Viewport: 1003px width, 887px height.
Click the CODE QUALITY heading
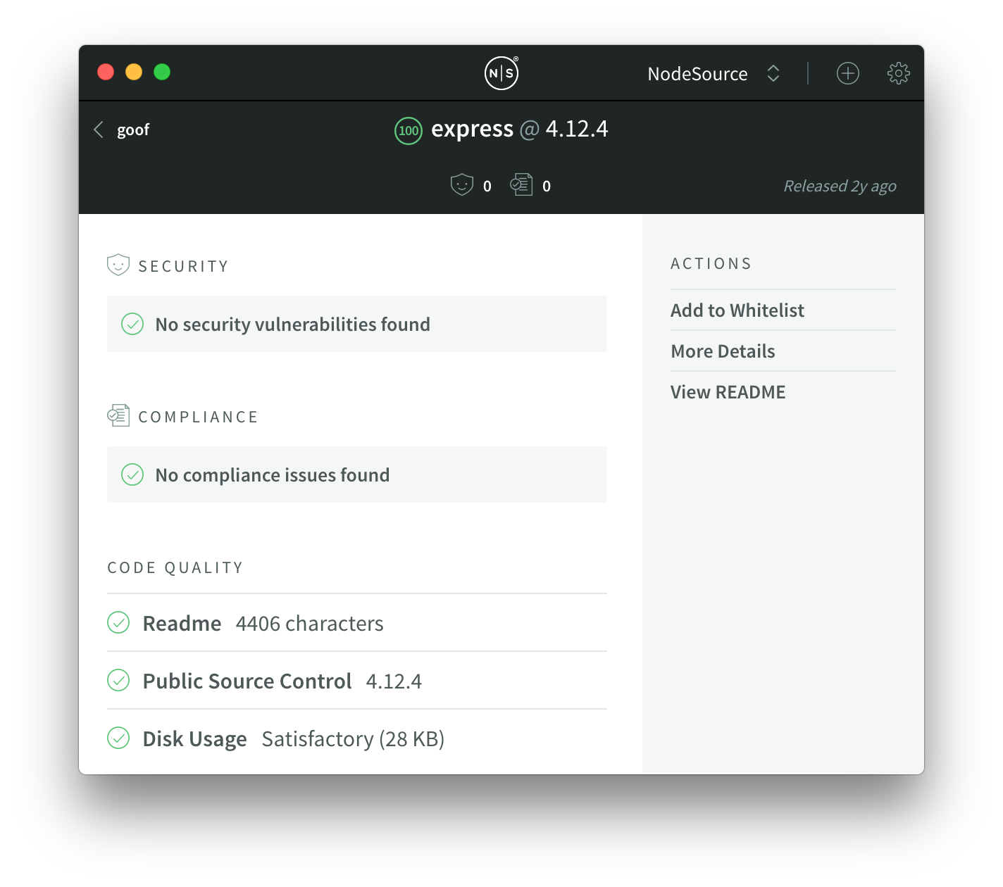pyautogui.click(x=175, y=567)
